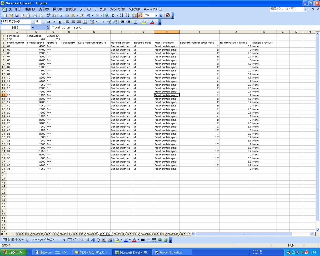Screen dimensions: 320x256
Task: Create a new blank workbook
Action: click(x=5, y=16)
